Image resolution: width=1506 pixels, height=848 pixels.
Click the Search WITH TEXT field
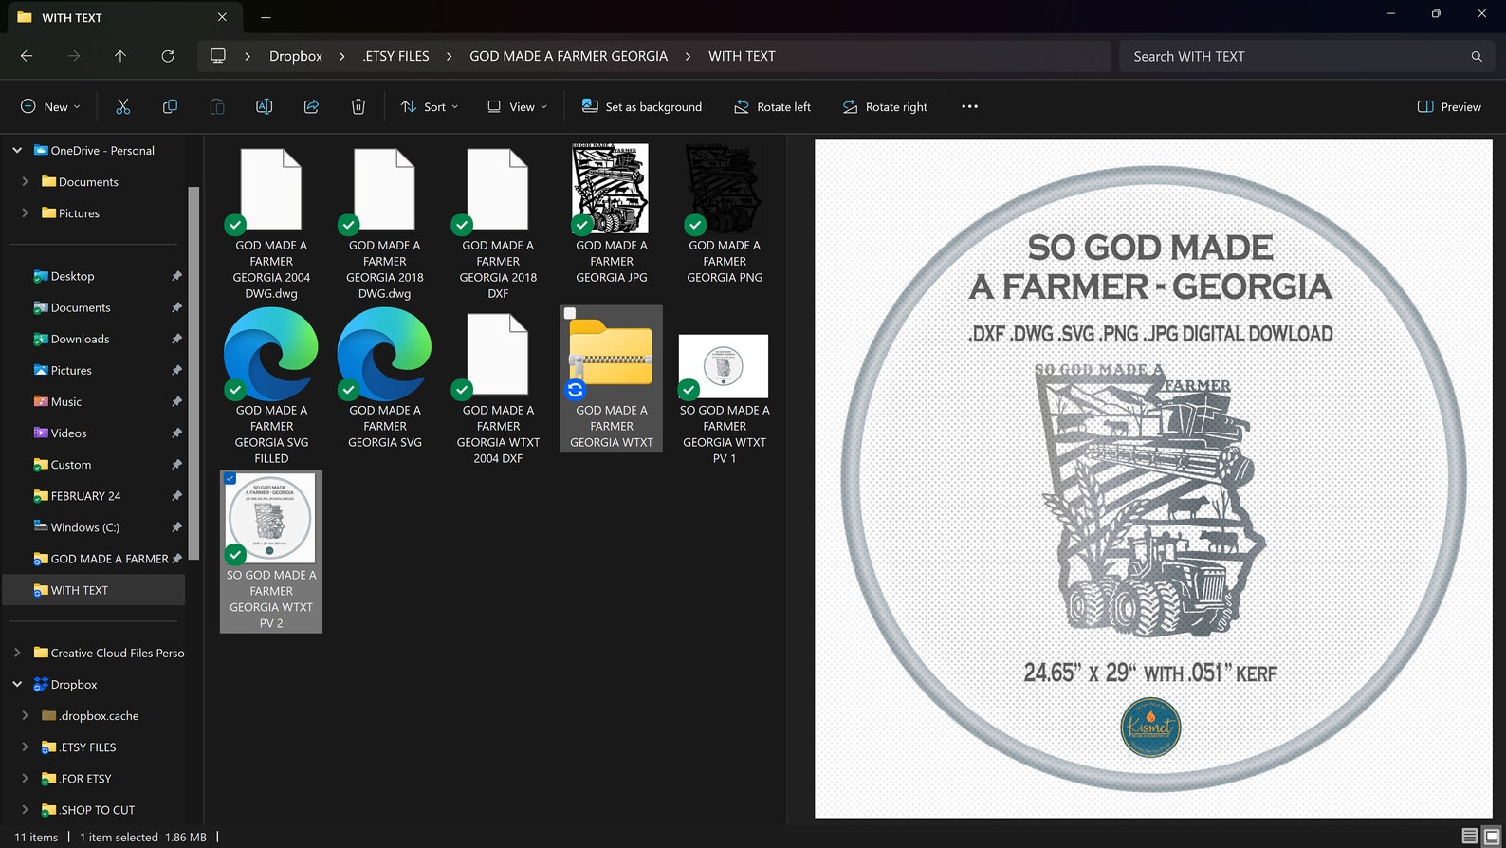(1295, 56)
